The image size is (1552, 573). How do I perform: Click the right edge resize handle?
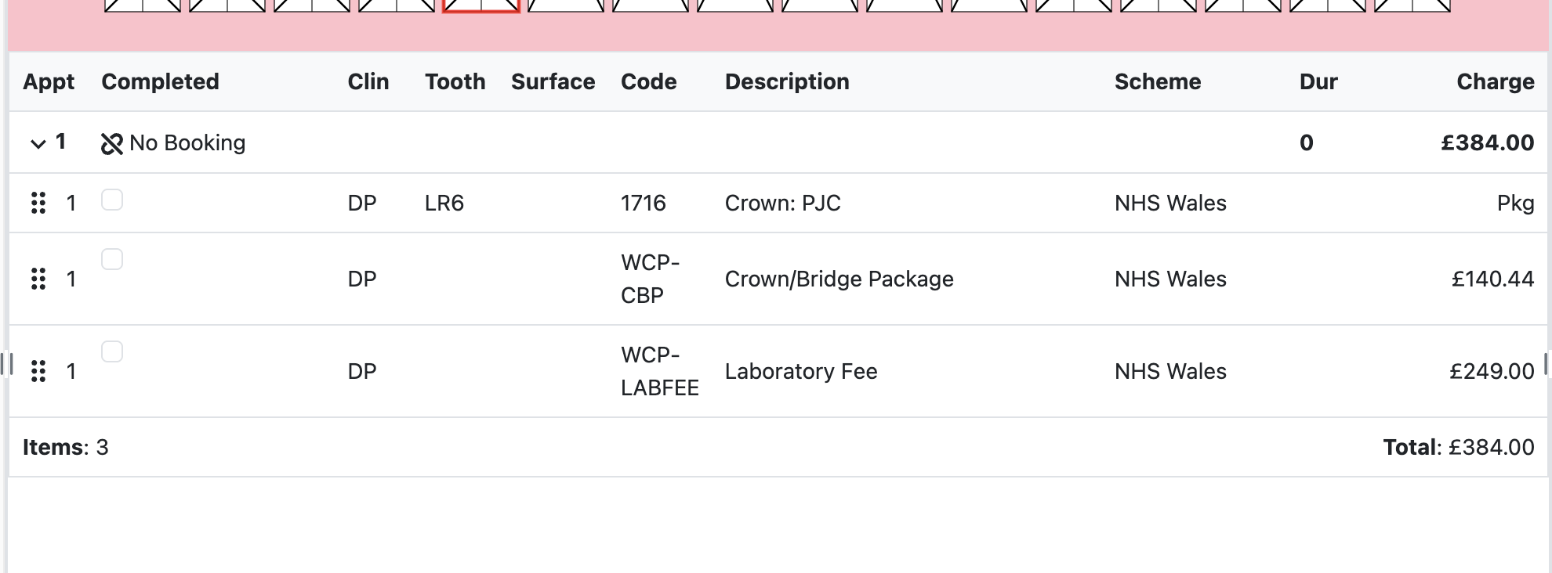(1546, 364)
